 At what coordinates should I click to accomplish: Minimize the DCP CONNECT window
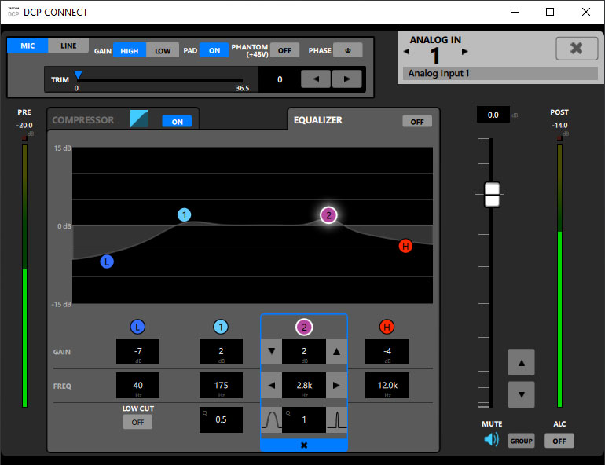[515, 12]
